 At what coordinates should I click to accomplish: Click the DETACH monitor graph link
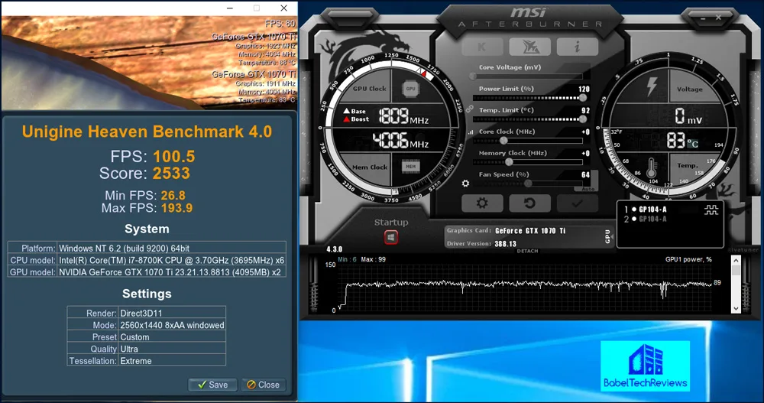tap(527, 251)
